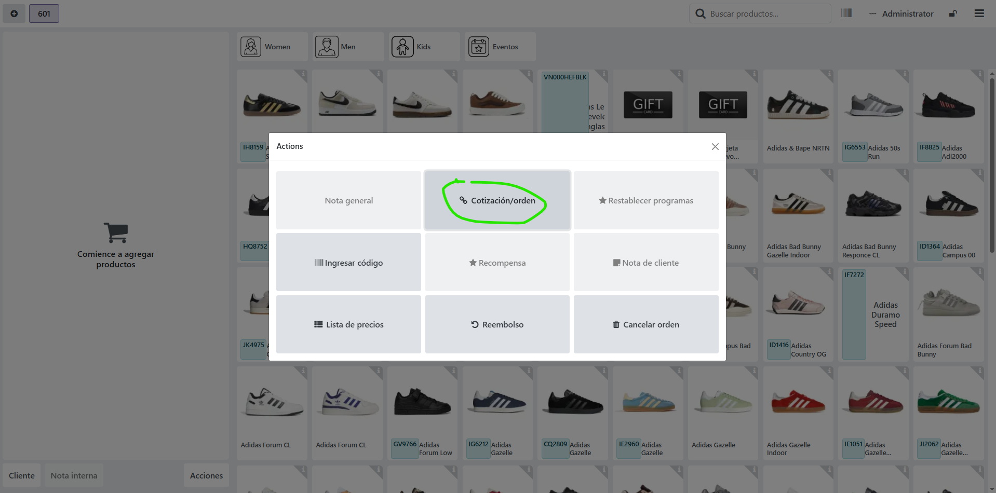Select Adidas Gazelle Indoor red shoe
Image resolution: width=996 pixels, height=493 pixels.
[x=798, y=413]
